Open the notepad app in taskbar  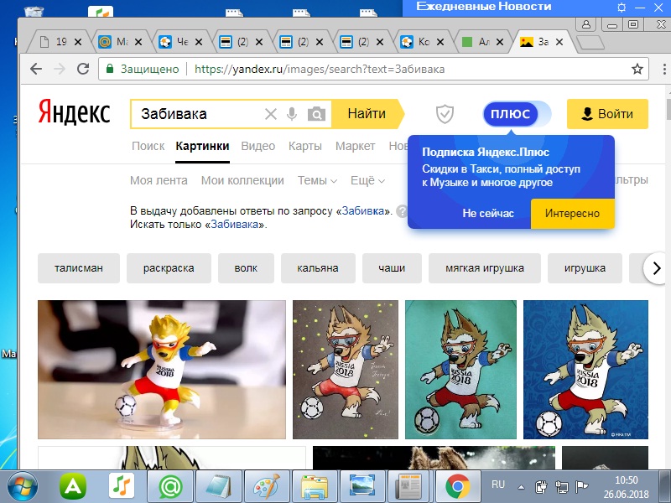218,487
